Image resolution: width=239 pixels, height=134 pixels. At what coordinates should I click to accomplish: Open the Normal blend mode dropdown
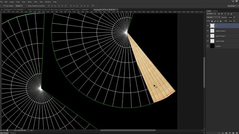point(213,17)
